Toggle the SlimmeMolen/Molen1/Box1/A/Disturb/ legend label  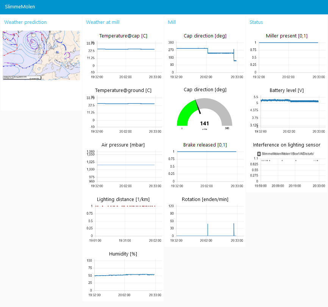click(x=288, y=154)
